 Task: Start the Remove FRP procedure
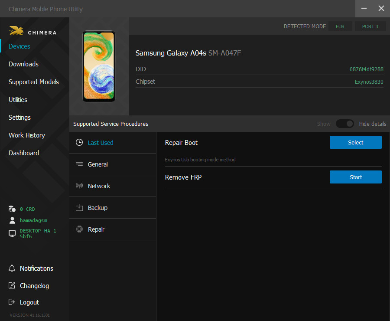coord(356,177)
